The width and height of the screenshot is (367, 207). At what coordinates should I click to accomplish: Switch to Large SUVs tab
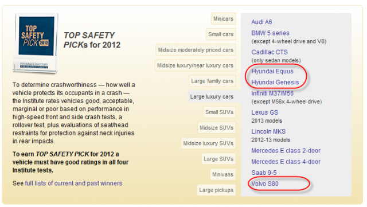click(x=218, y=159)
